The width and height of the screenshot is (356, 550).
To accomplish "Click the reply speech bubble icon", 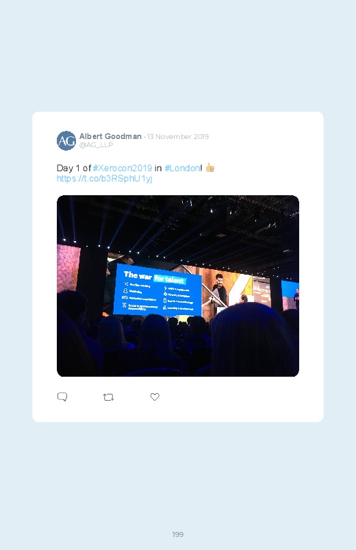I will [x=62, y=397].
